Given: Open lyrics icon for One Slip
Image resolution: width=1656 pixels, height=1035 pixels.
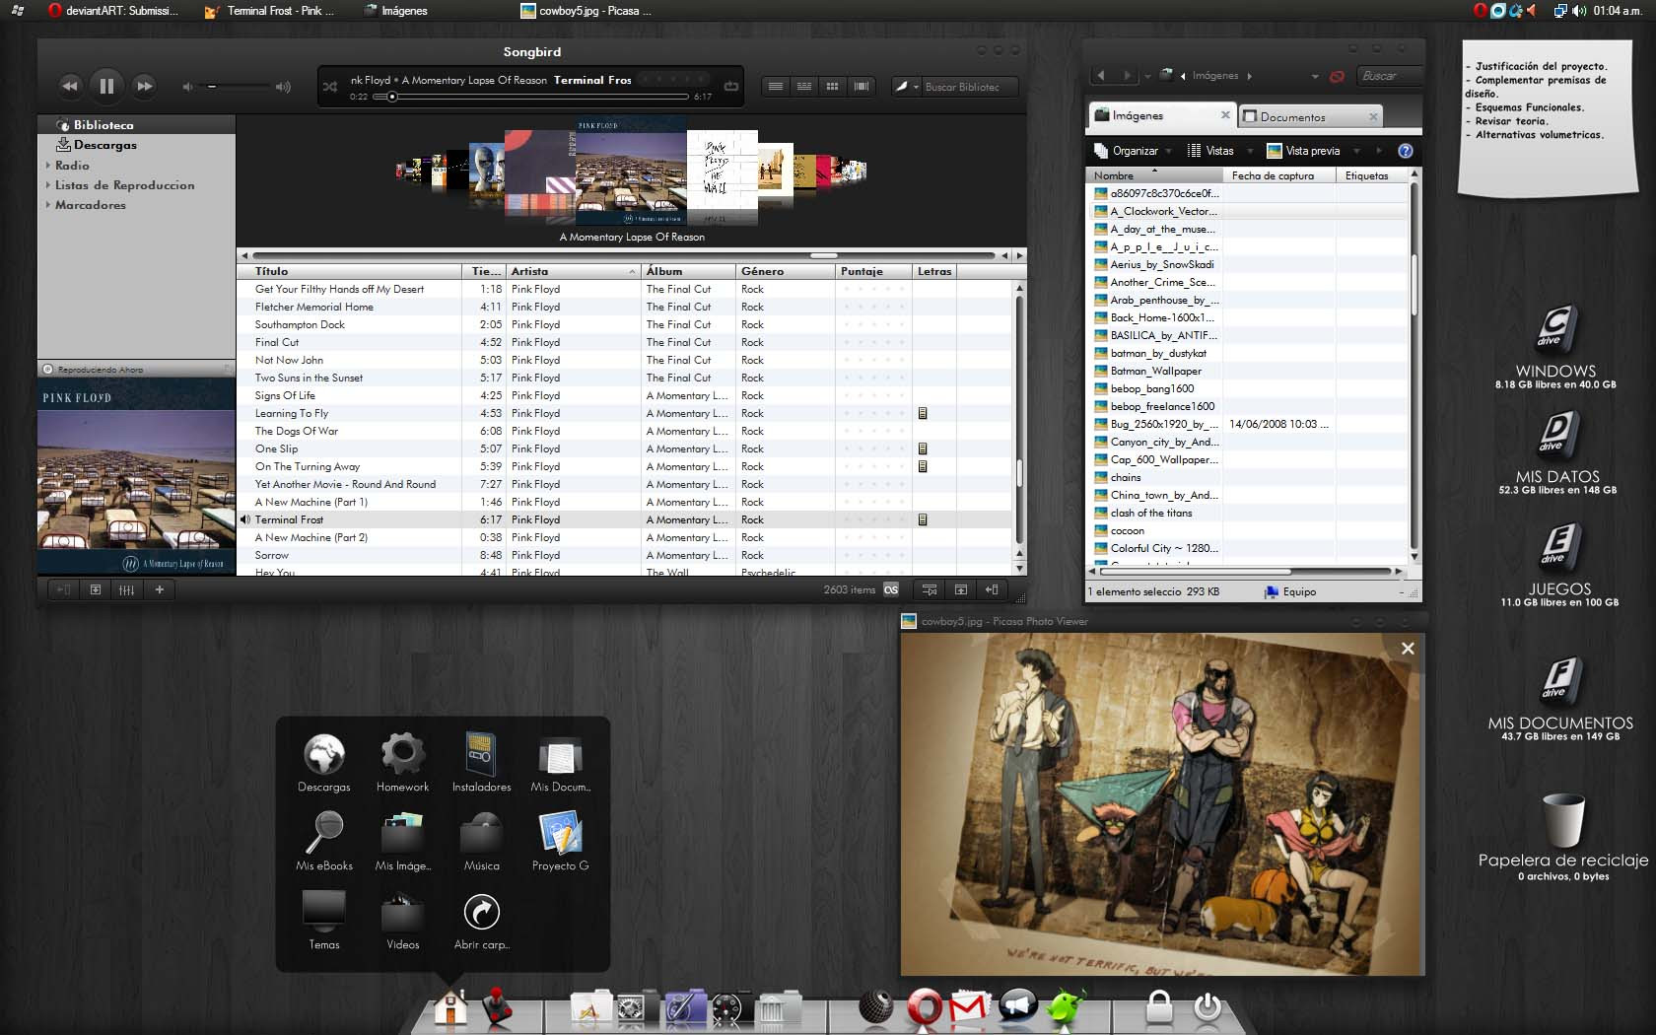Looking at the screenshot, I should (923, 448).
